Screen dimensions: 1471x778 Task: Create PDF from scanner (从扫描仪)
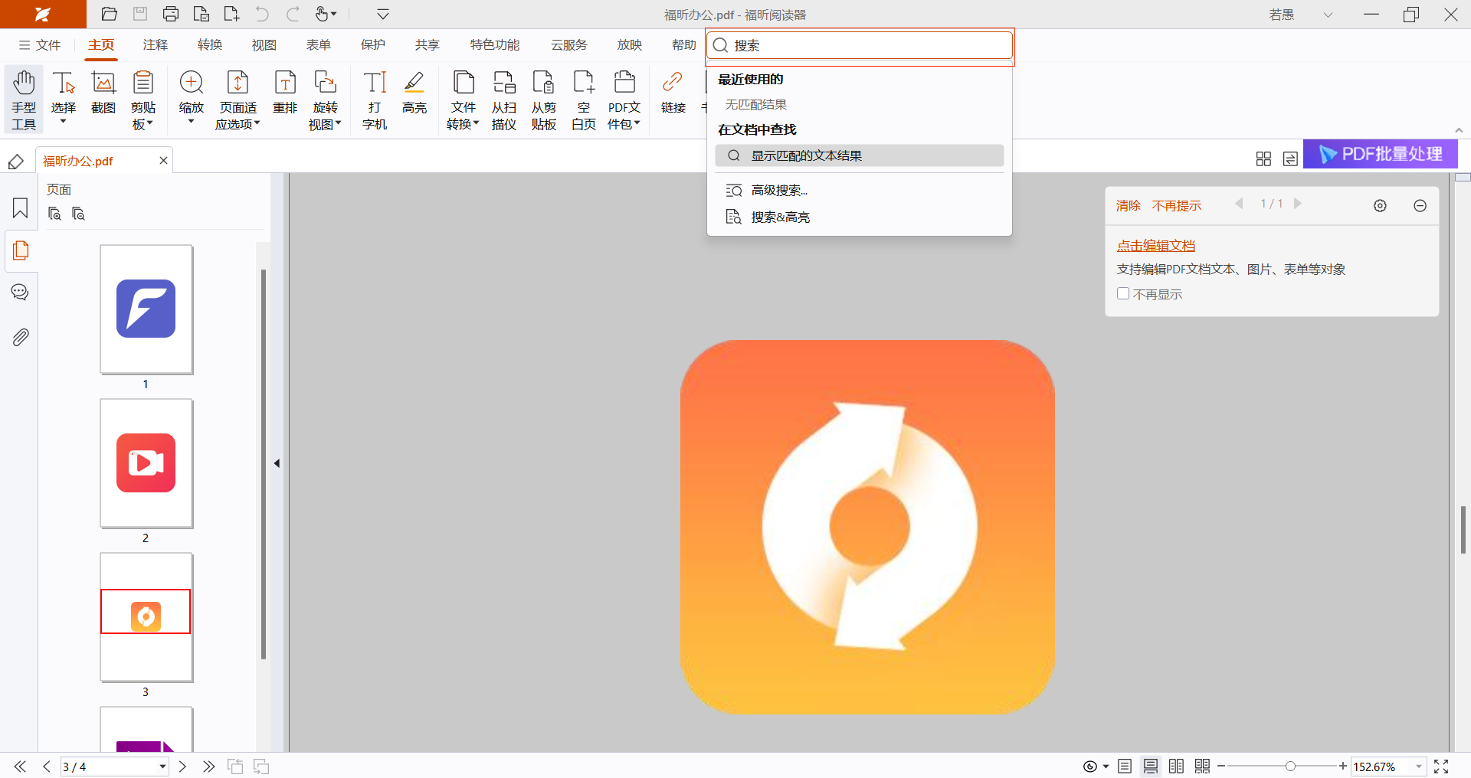(x=504, y=100)
